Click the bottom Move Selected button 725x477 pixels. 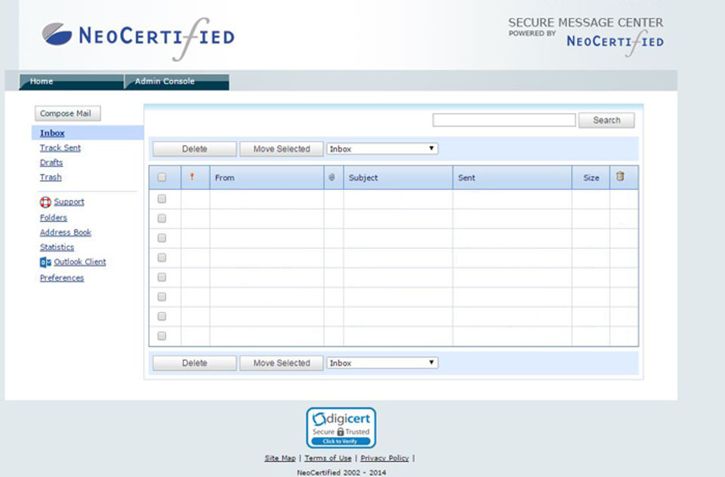coord(282,363)
